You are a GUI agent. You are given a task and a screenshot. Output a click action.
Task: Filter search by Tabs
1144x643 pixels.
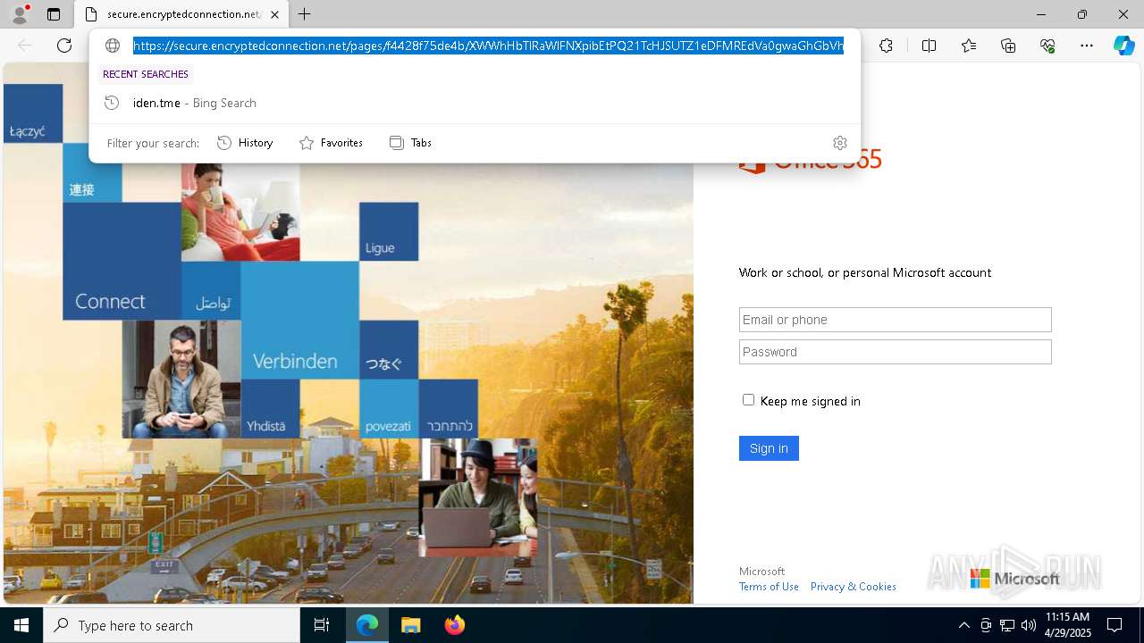[x=410, y=143]
